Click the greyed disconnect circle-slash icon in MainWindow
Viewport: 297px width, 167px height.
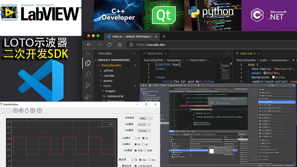[9, 110]
